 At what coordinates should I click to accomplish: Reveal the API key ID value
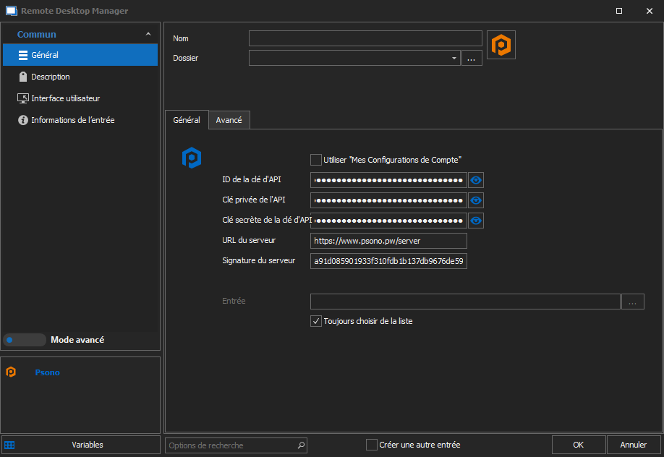pos(476,180)
